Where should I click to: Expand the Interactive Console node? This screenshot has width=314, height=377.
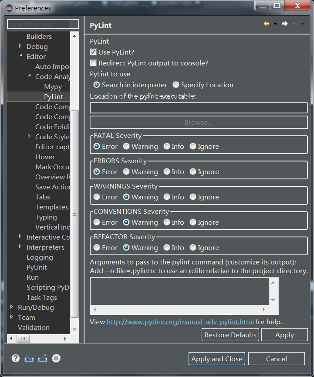click(x=20, y=236)
